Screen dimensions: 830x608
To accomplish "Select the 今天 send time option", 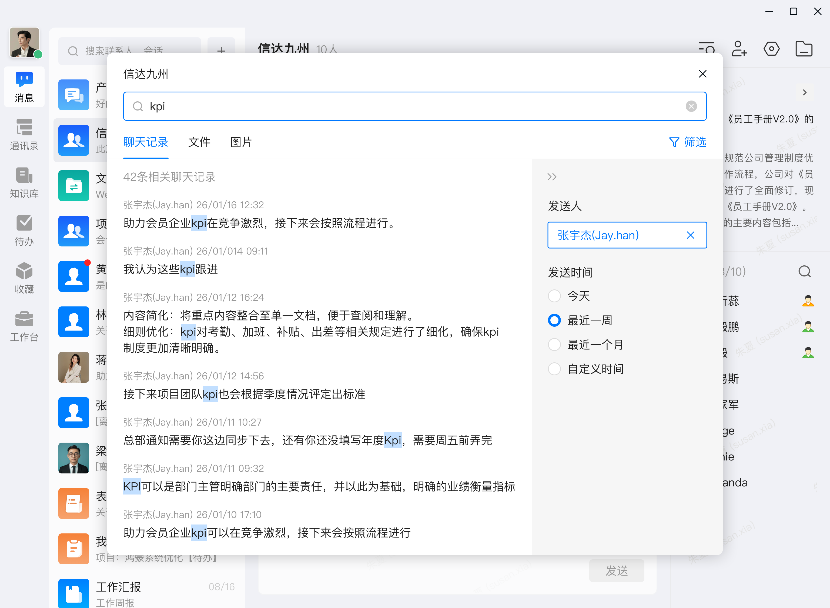I will pyautogui.click(x=554, y=296).
